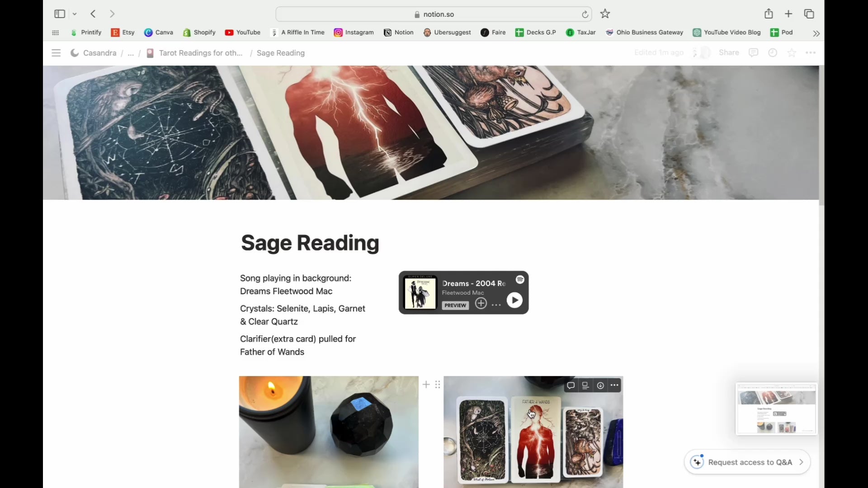This screenshot has height=488, width=868.
Task: Download the tarot cards image
Action: 600,385
